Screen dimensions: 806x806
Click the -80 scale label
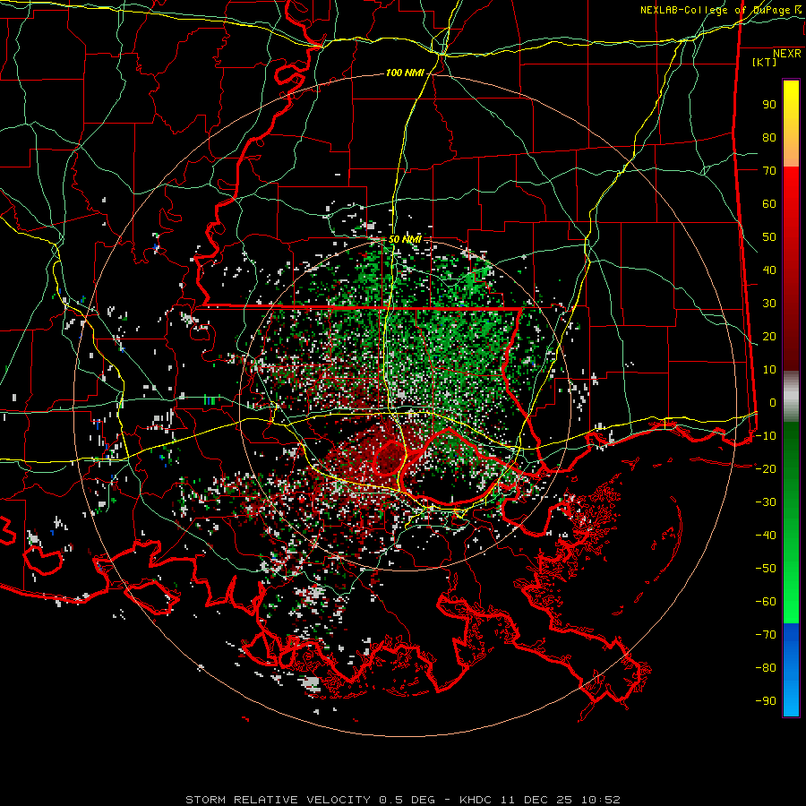(766, 668)
